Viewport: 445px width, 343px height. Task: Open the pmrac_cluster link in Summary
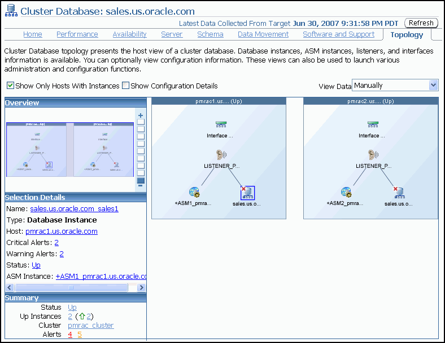[x=90, y=326]
